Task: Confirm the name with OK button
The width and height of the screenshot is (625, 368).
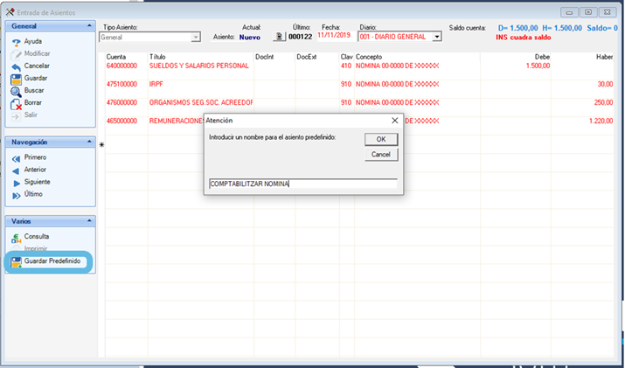Action: pos(381,139)
